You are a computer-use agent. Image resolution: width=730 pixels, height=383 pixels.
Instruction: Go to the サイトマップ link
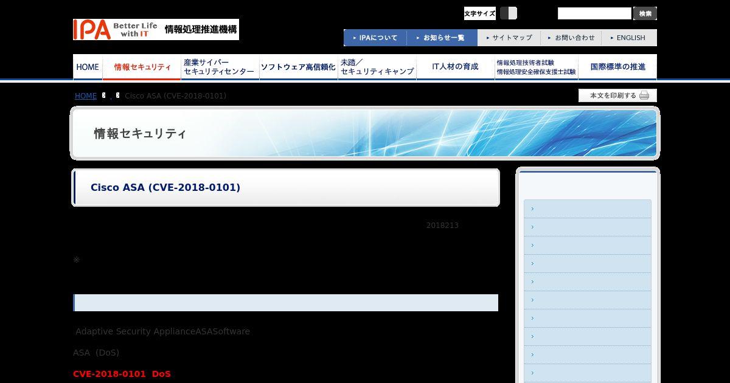coord(509,38)
